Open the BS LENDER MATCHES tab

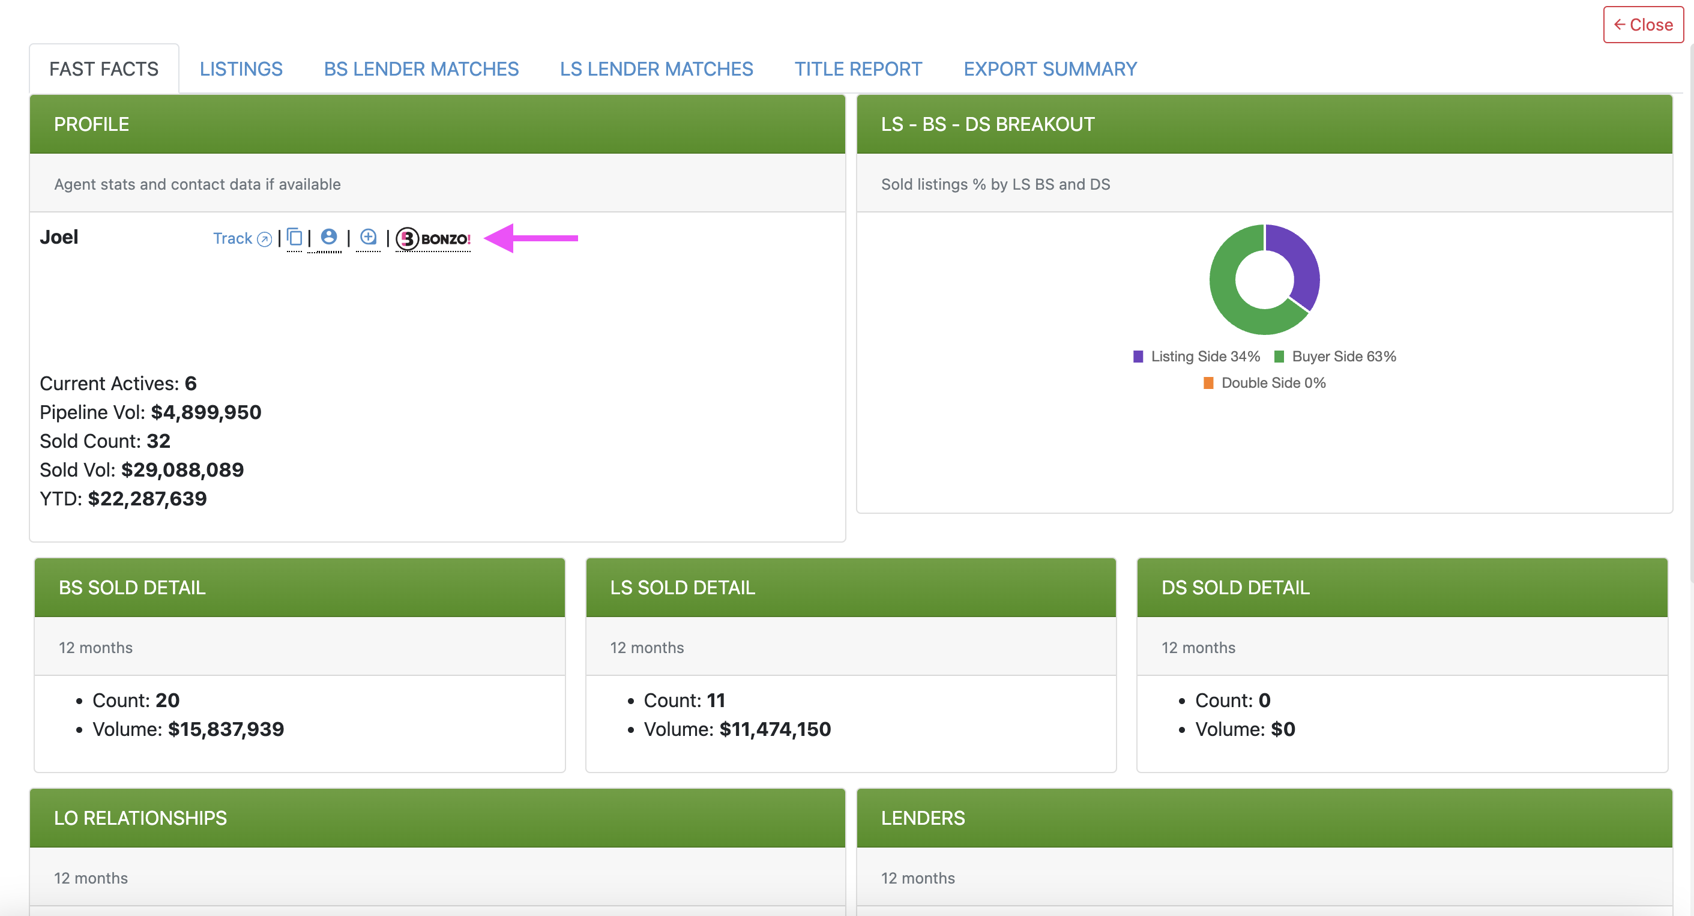pos(421,68)
